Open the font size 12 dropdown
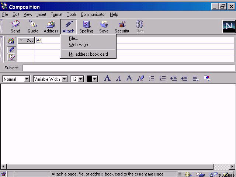 pyautogui.click(x=81, y=79)
